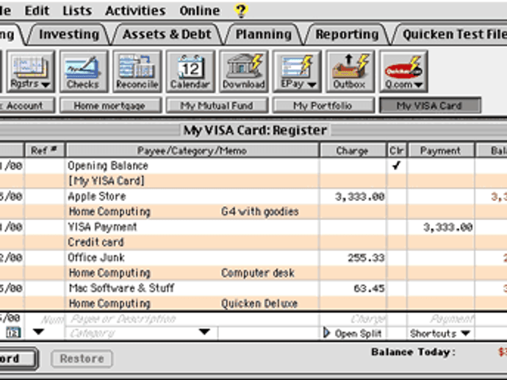Switch to the Investing tab
The image size is (507, 380).
[69, 34]
